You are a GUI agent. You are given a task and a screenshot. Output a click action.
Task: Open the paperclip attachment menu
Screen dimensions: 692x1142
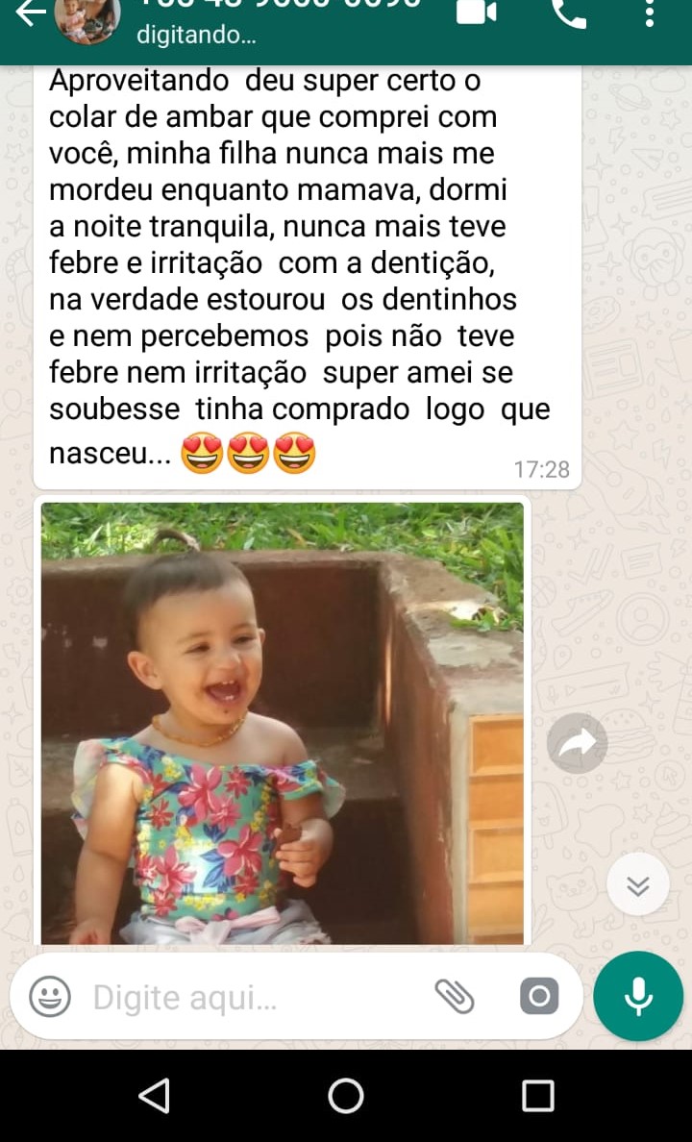455,996
